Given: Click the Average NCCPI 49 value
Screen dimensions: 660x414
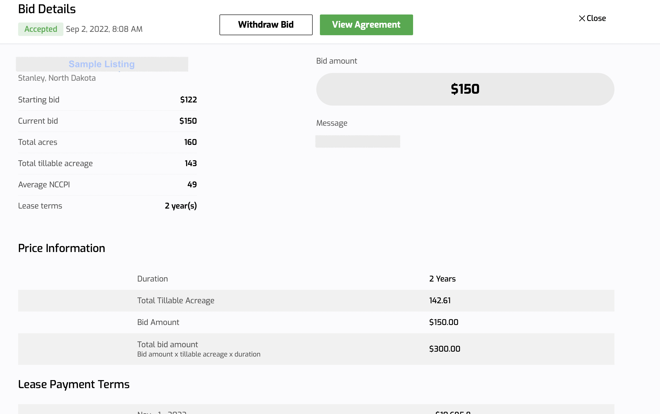Looking at the screenshot, I should click(192, 184).
